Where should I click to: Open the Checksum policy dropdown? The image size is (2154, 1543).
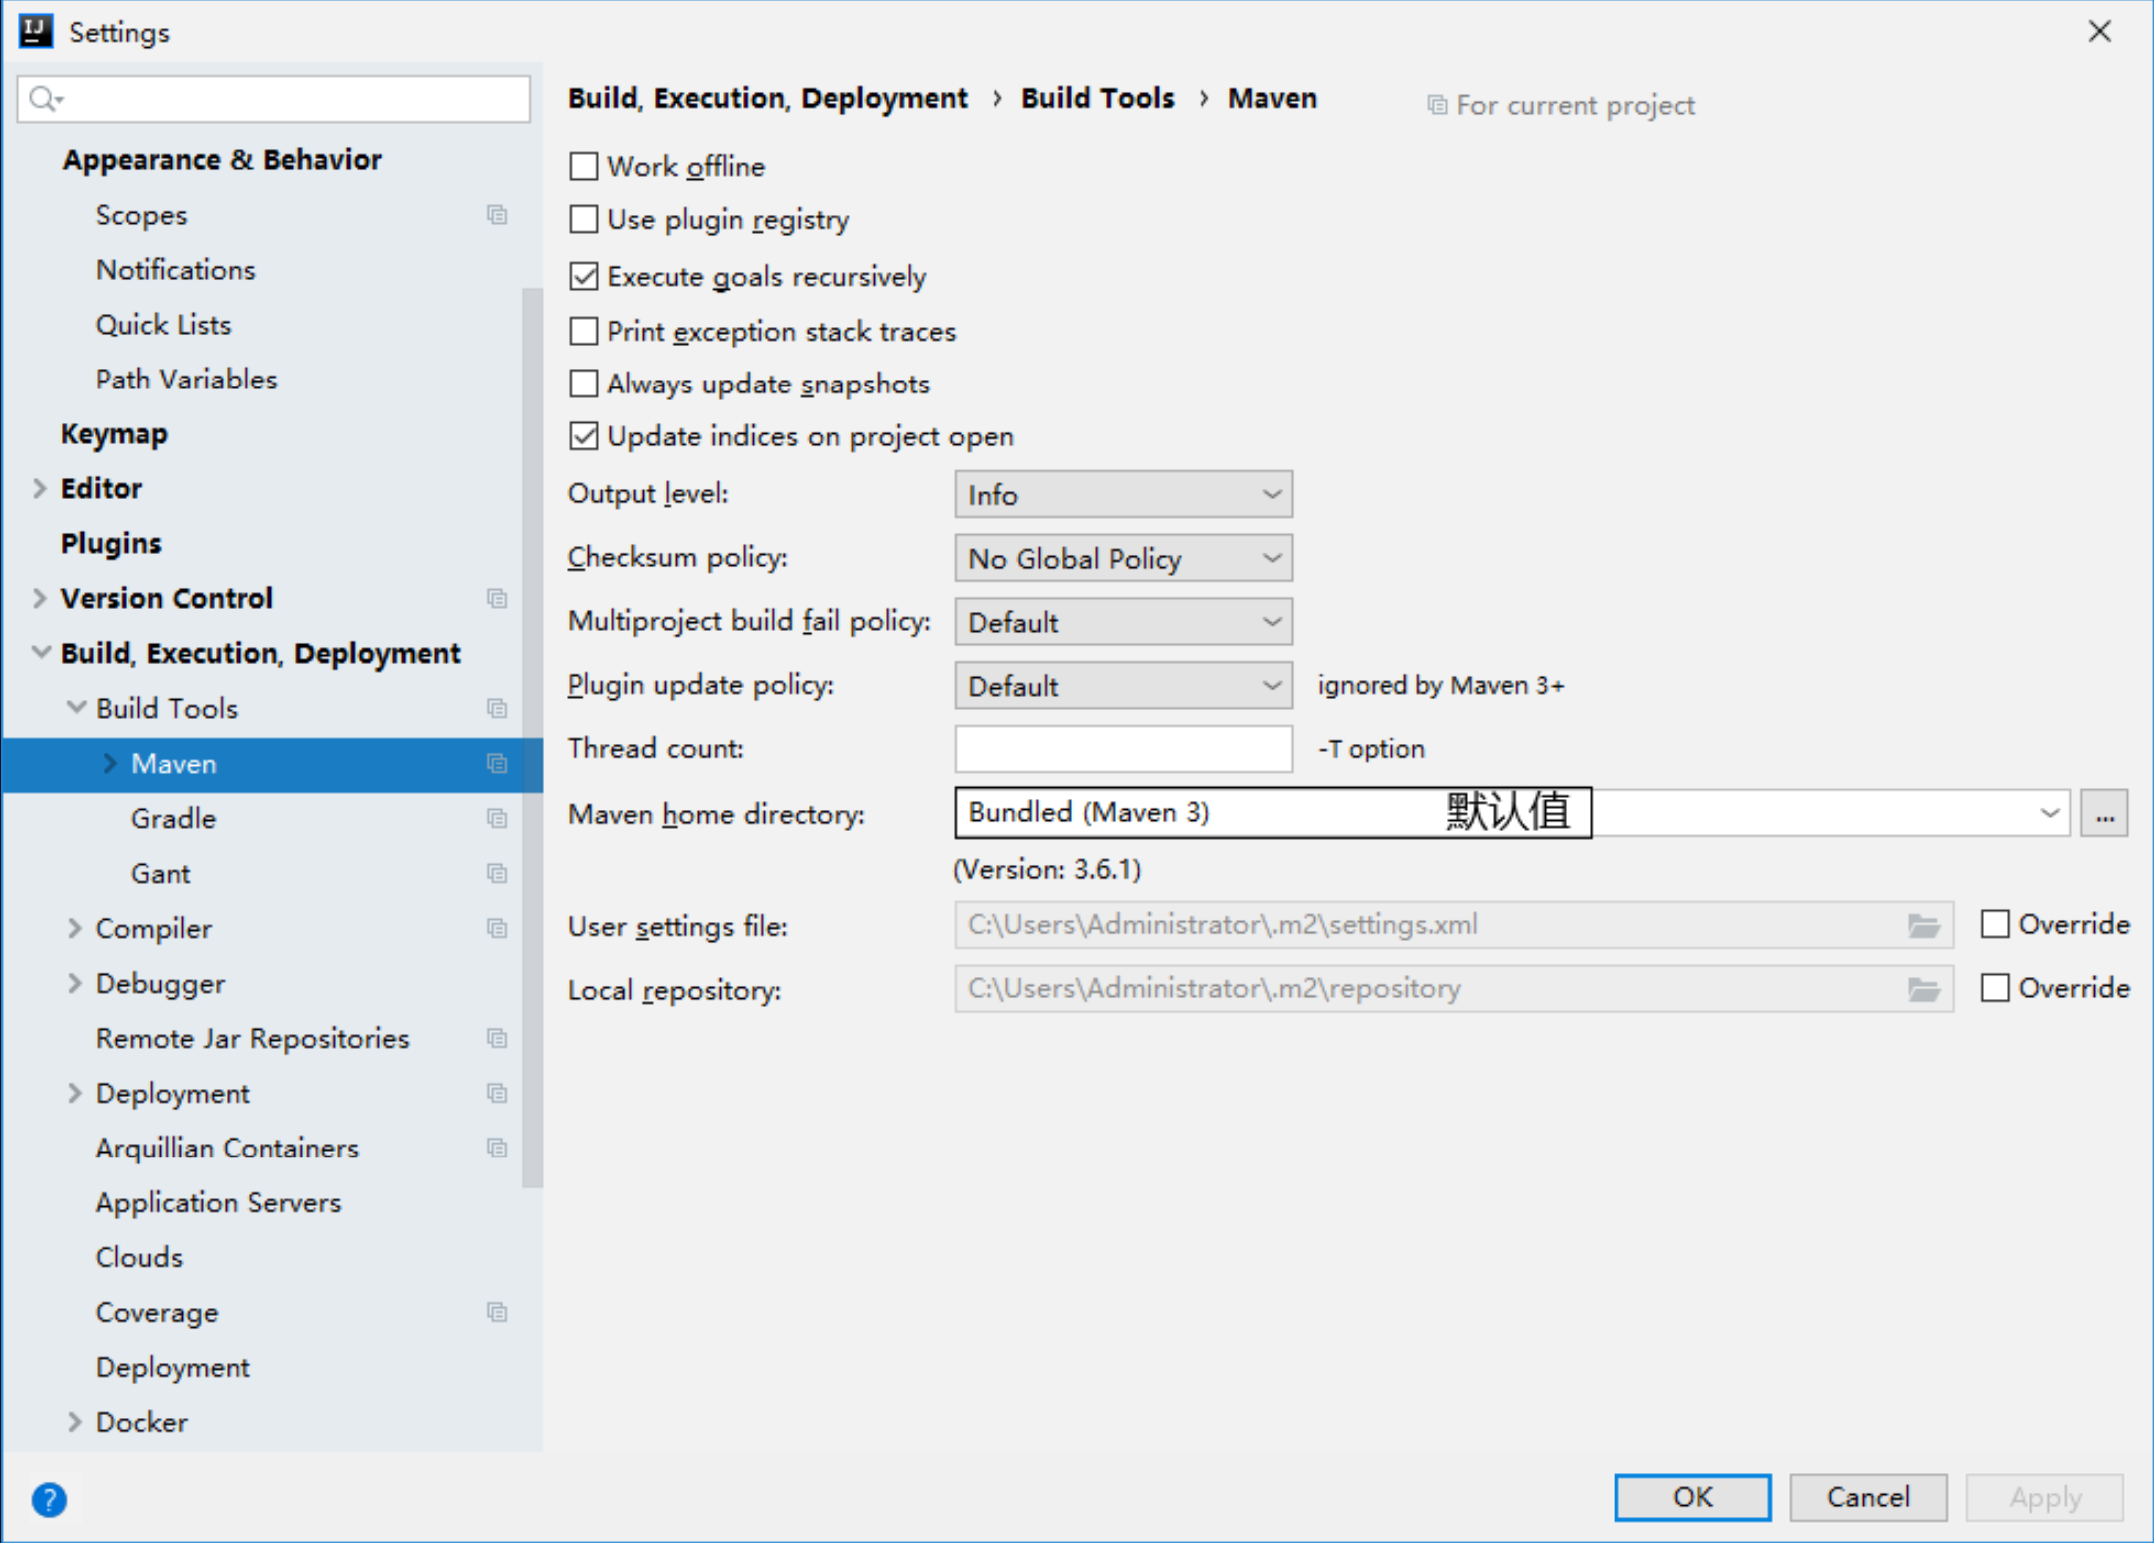tap(1123, 558)
